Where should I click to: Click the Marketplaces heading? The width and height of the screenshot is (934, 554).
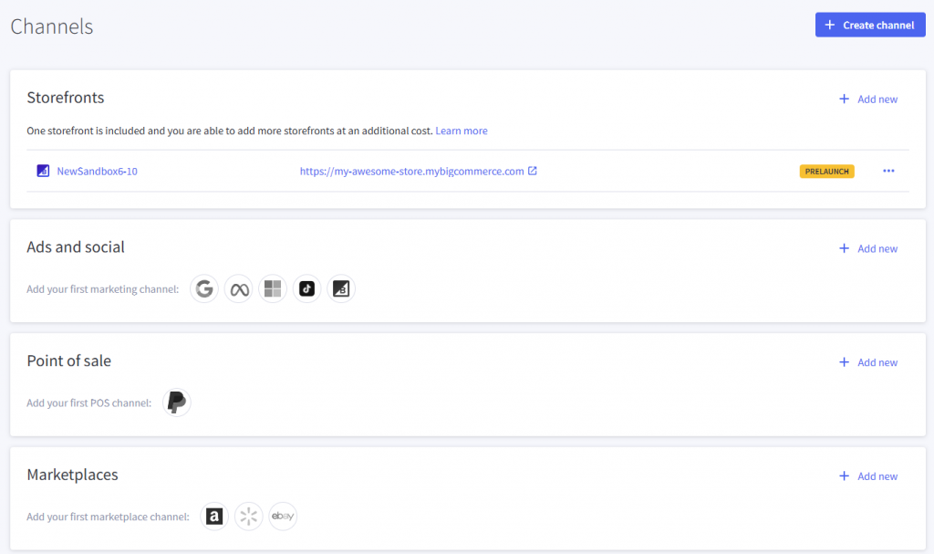pyautogui.click(x=73, y=475)
